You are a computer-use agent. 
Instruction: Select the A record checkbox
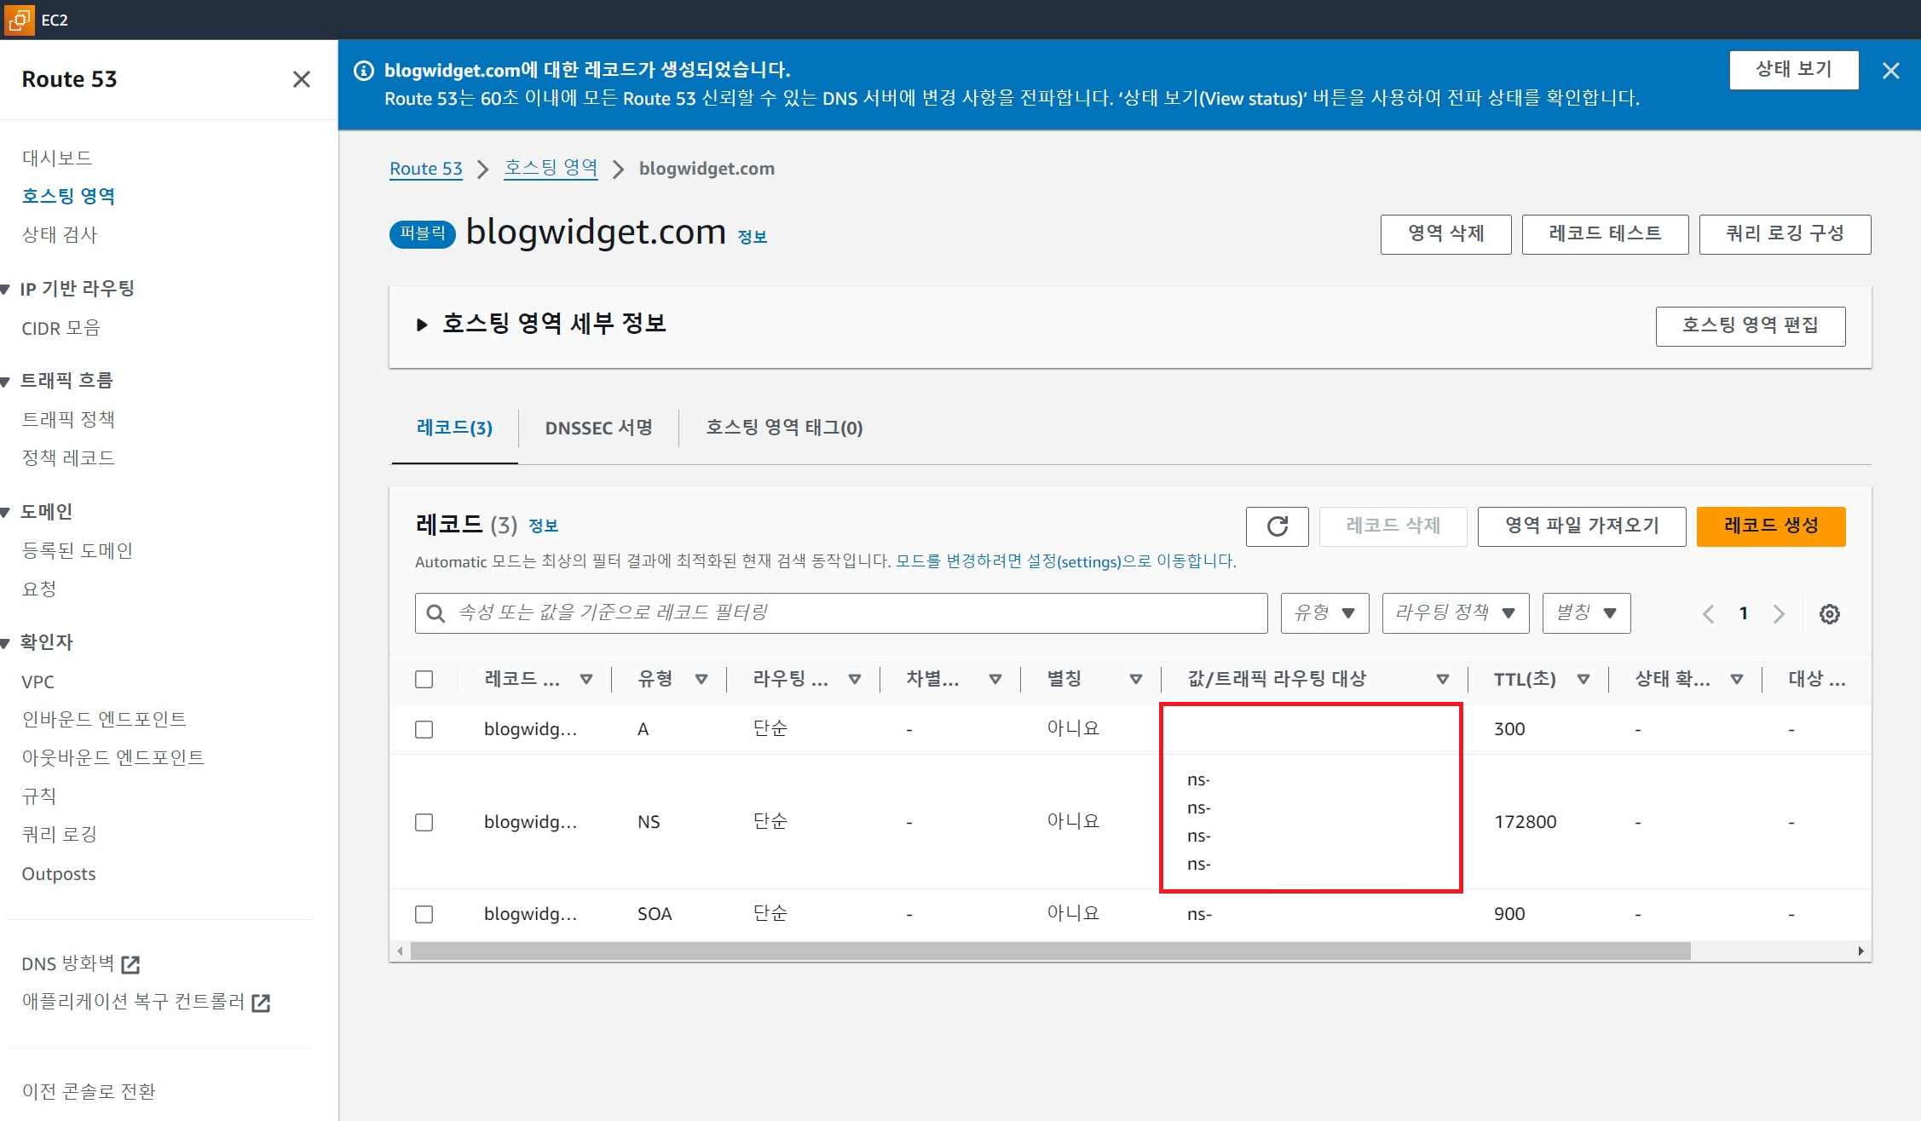(x=424, y=729)
